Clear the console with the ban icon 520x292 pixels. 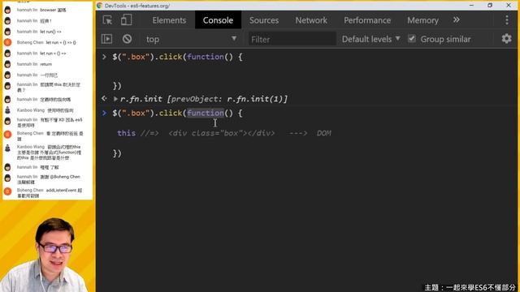pyautogui.click(x=127, y=39)
